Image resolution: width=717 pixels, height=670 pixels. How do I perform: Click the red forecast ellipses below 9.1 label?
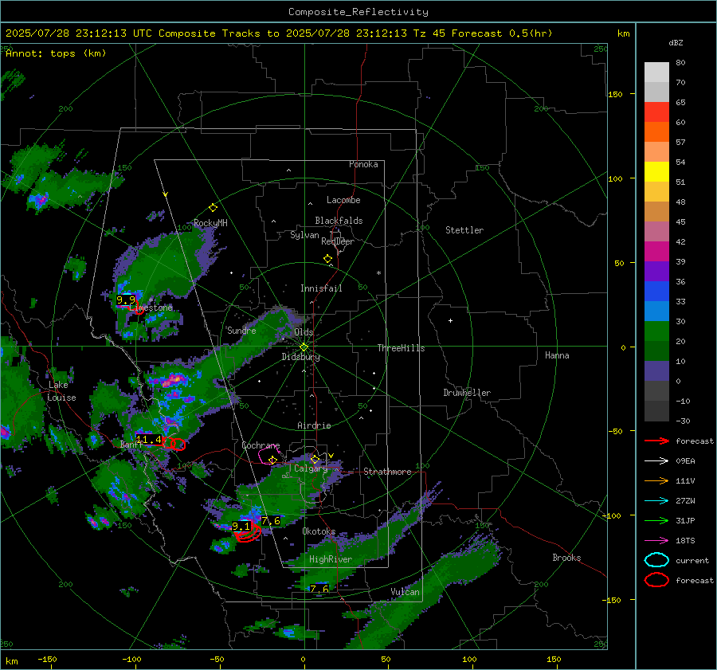tap(248, 534)
